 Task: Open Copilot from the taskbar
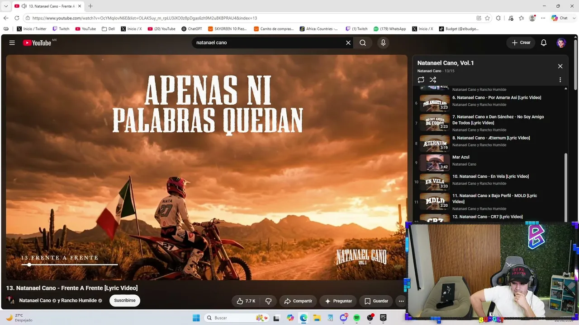click(290, 318)
